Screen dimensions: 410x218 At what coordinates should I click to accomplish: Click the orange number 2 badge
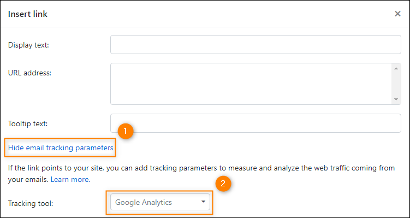tap(223, 184)
